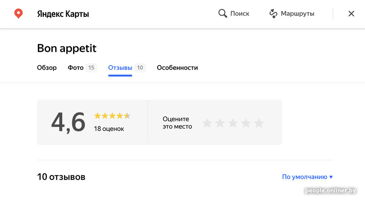Rate this place one star
365x200 pixels.
tap(207, 123)
